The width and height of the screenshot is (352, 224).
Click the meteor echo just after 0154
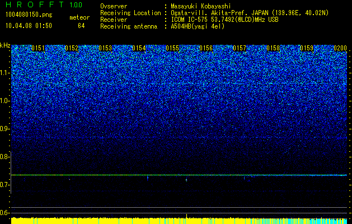(x=148, y=178)
